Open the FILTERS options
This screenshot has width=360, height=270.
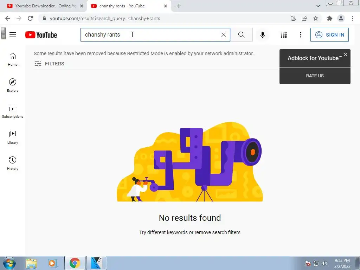tap(49, 64)
